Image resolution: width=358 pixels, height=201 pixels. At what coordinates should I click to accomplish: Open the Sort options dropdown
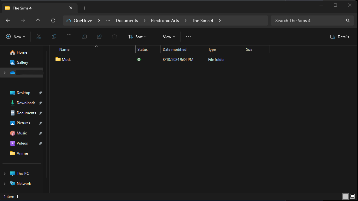tap(137, 37)
